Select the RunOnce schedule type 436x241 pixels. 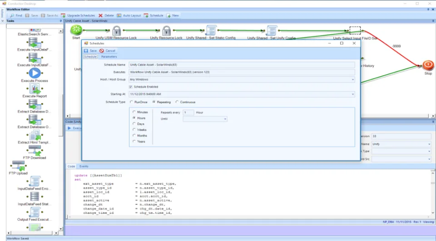click(x=132, y=102)
